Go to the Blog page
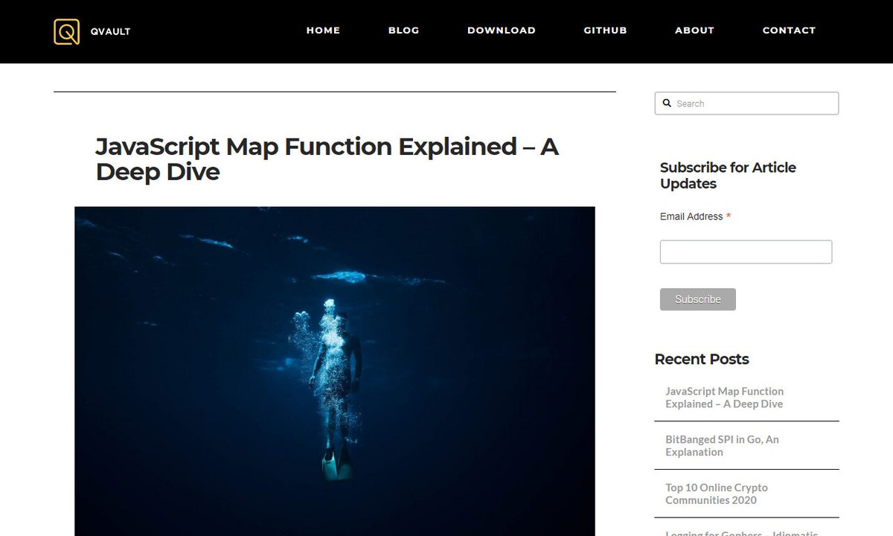This screenshot has height=536, width=893. pos(403,31)
